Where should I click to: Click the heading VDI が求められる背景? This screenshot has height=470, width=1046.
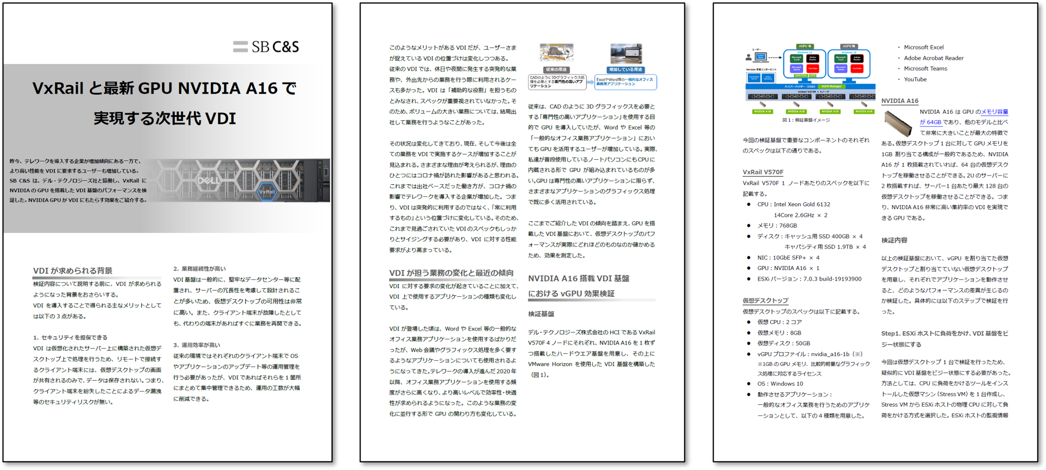(x=73, y=271)
